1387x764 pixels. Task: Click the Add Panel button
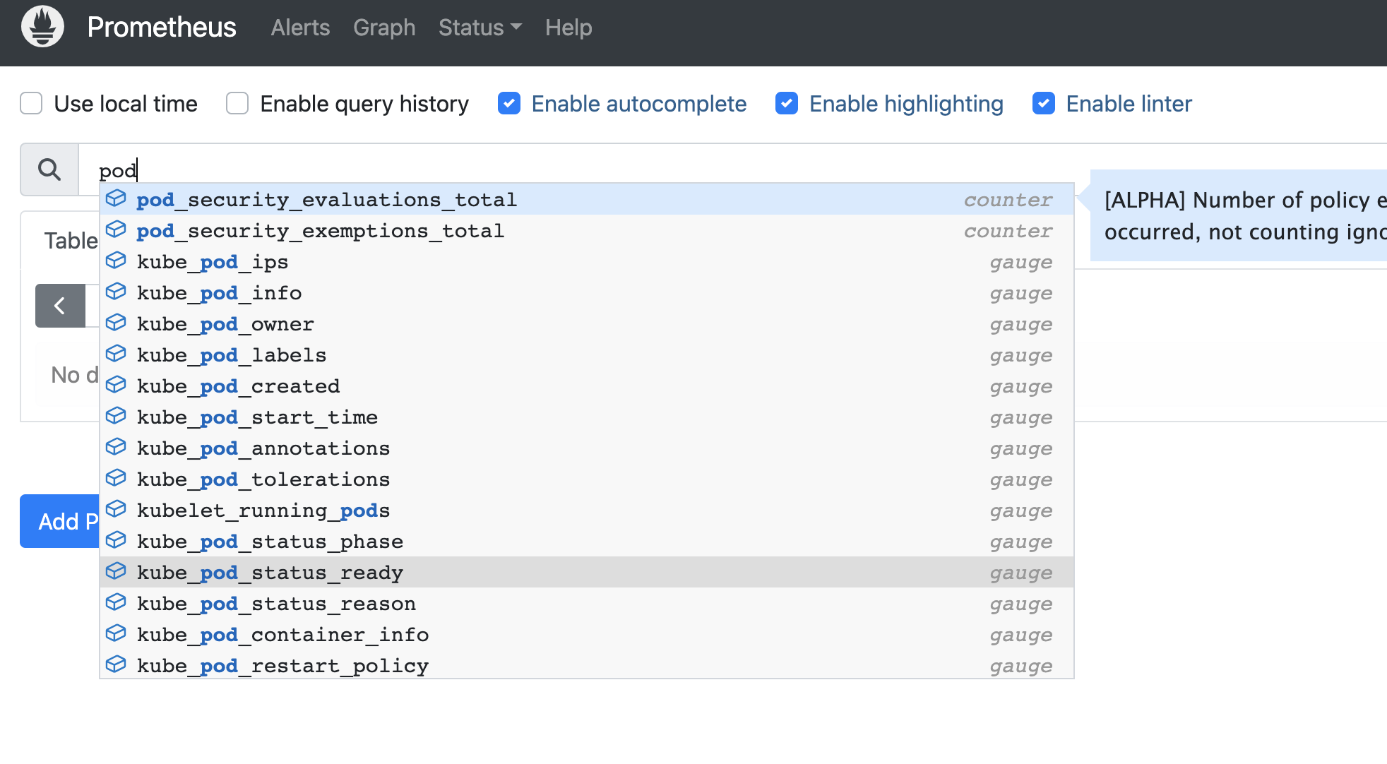(60, 521)
